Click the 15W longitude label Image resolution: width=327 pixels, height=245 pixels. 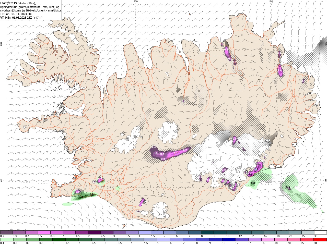point(271,1)
